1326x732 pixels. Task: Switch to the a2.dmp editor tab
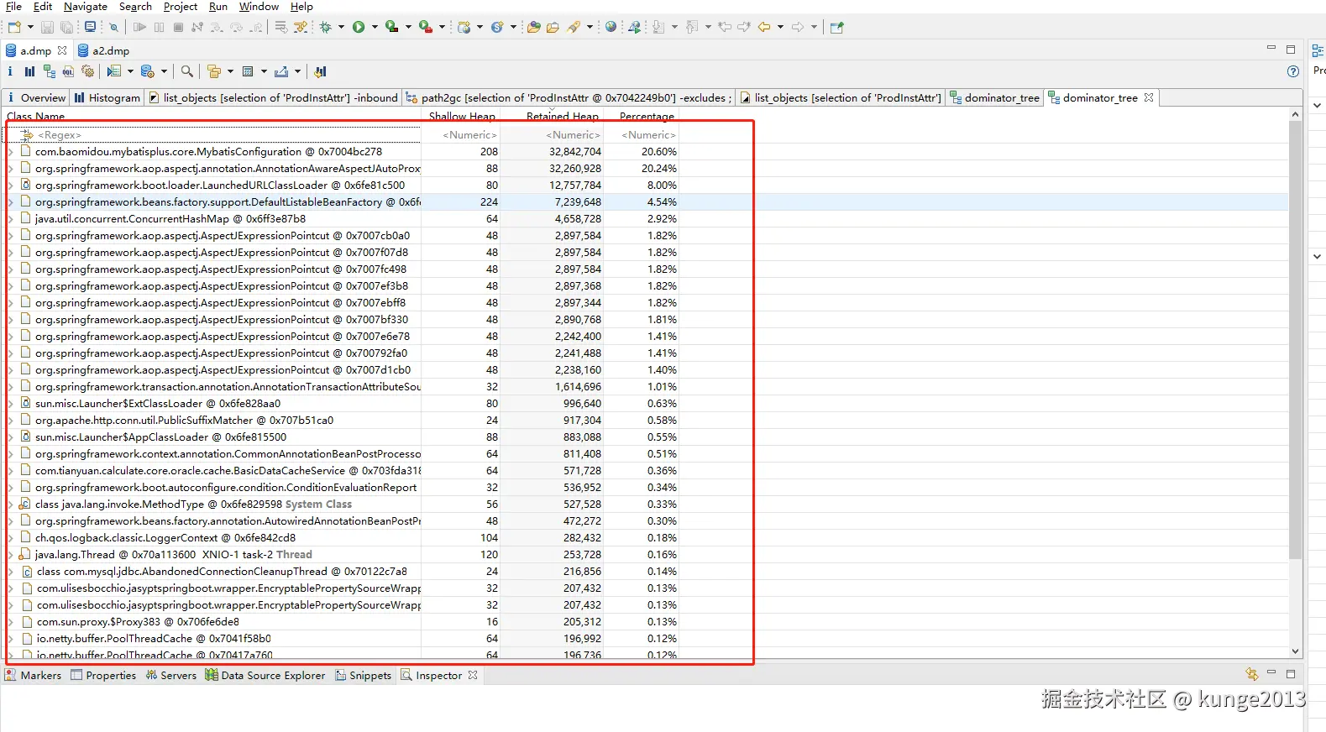click(103, 50)
